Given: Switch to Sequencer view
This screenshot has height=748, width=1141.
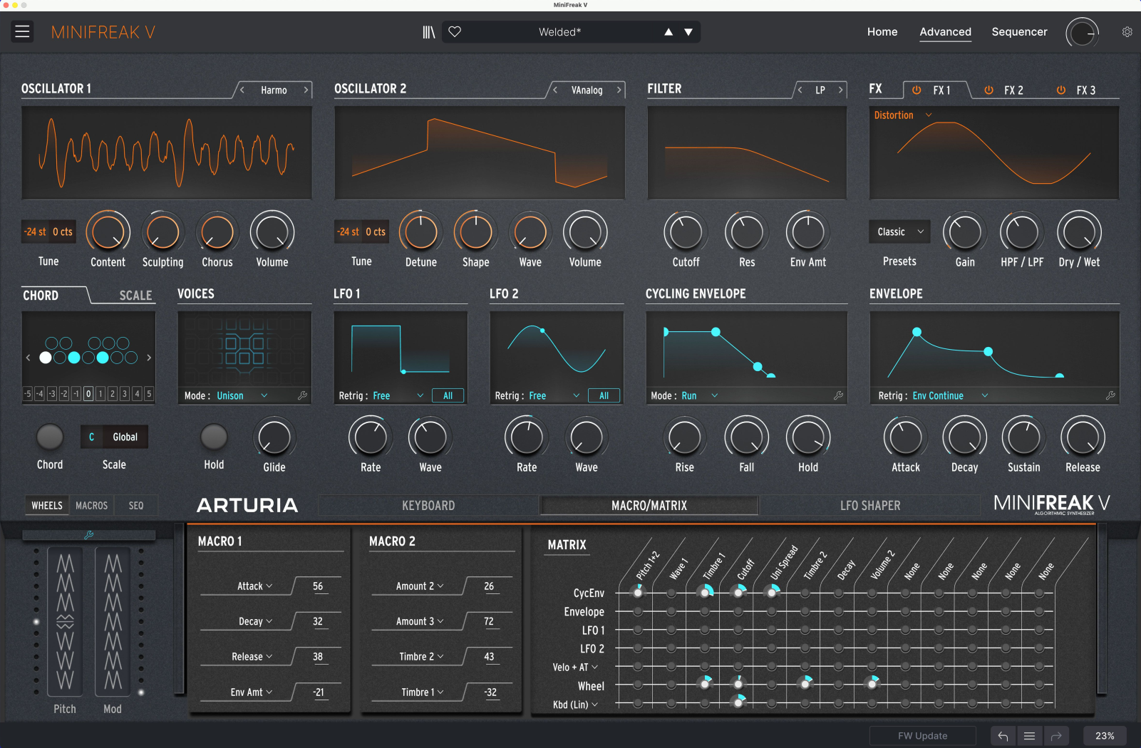Looking at the screenshot, I should [x=1019, y=32].
